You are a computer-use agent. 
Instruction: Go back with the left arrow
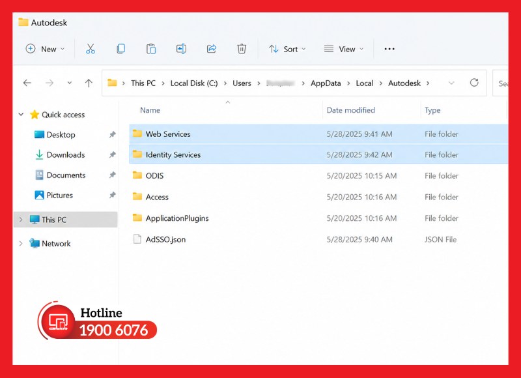tap(27, 83)
